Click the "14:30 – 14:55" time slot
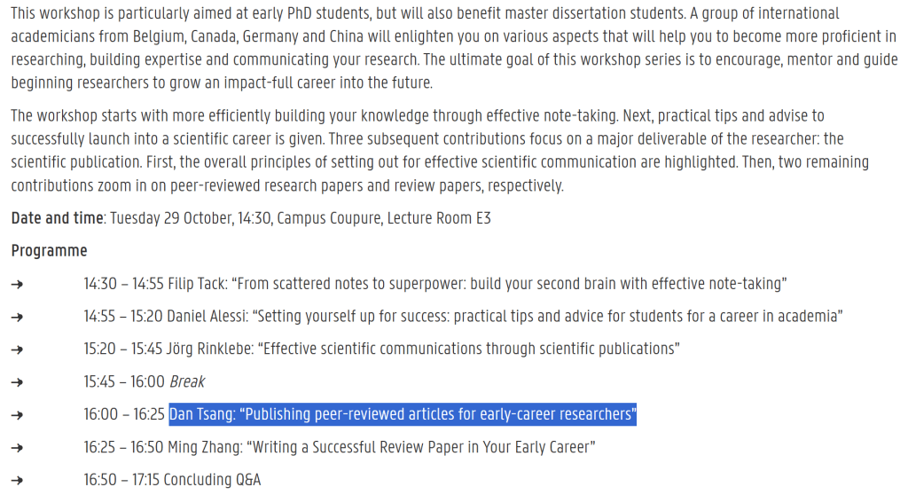908x495 pixels. [x=124, y=284]
